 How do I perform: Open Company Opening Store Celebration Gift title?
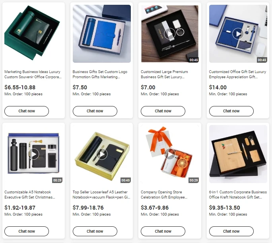(164, 195)
